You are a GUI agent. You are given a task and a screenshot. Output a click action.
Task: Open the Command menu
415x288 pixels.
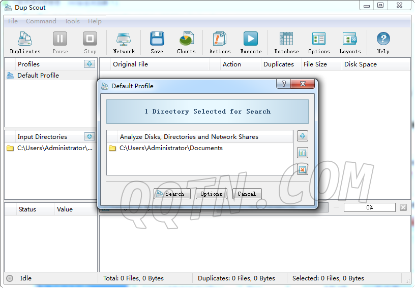(x=41, y=21)
